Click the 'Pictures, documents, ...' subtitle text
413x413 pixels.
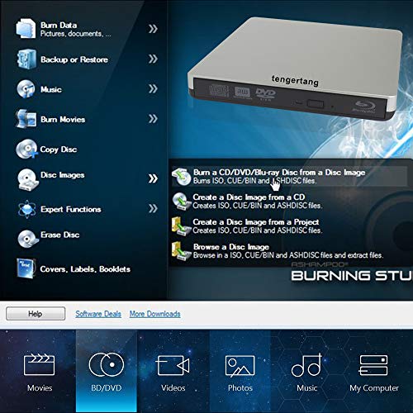tap(76, 34)
